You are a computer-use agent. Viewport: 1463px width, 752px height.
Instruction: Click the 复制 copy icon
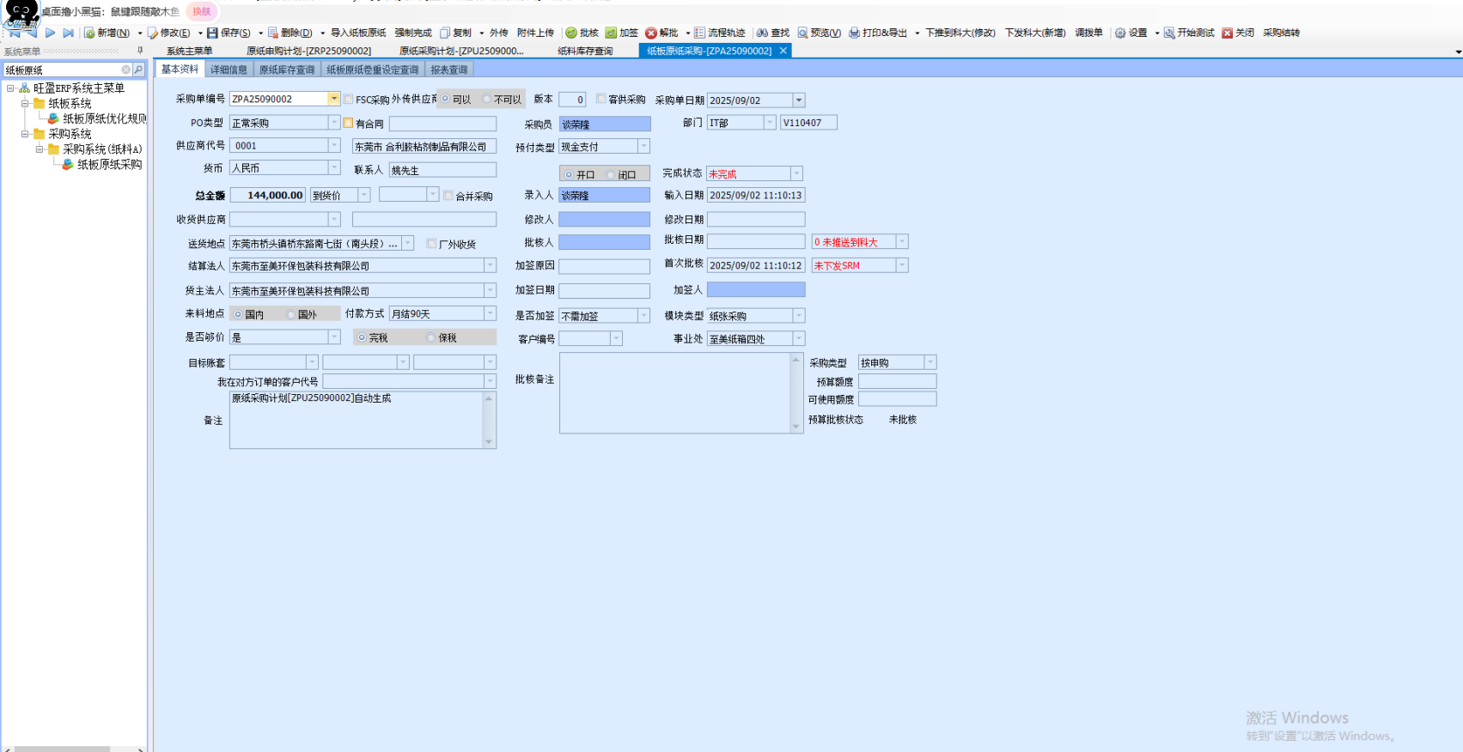(x=445, y=33)
